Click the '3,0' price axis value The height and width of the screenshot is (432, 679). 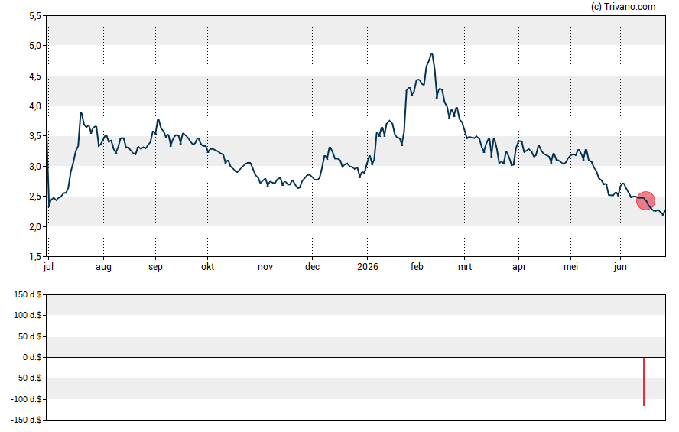35,167
